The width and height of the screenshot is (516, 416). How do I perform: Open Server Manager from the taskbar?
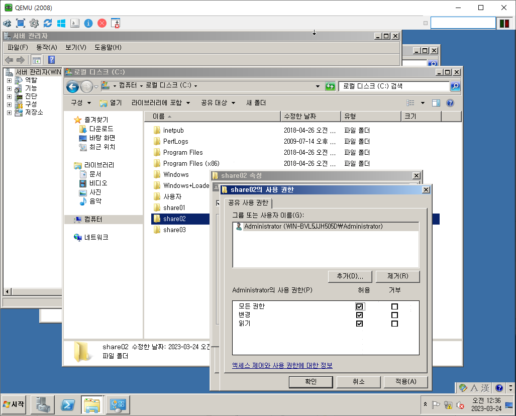42,405
